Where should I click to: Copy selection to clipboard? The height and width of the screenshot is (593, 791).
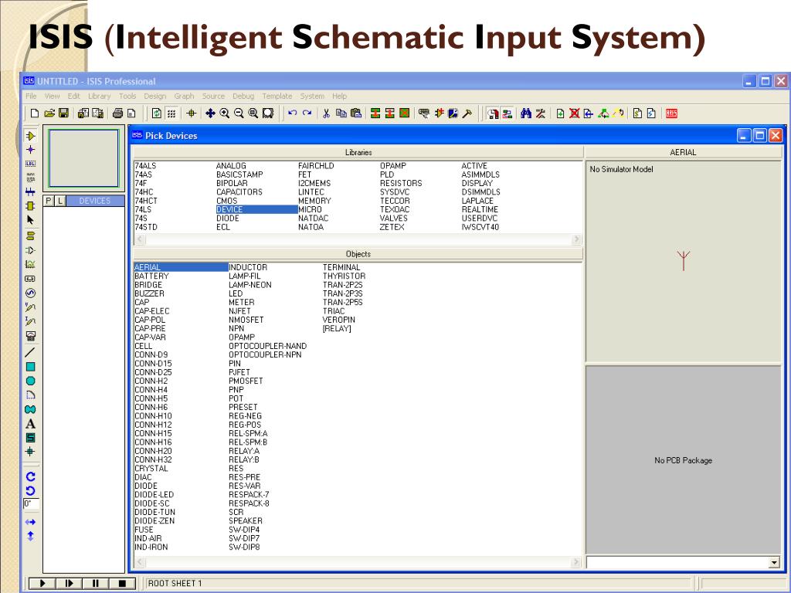(x=341, y=114)
